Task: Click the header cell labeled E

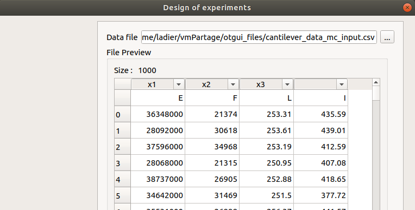Action: coord(158,98)
